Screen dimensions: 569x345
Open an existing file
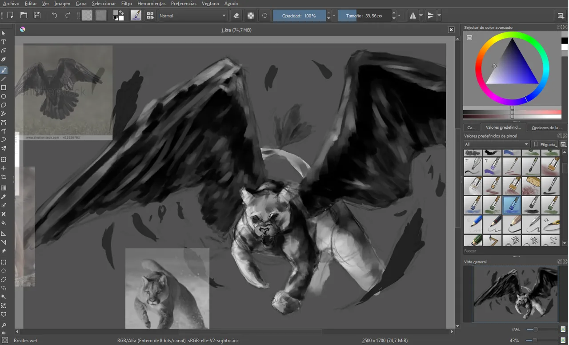[x=24, y=16]
